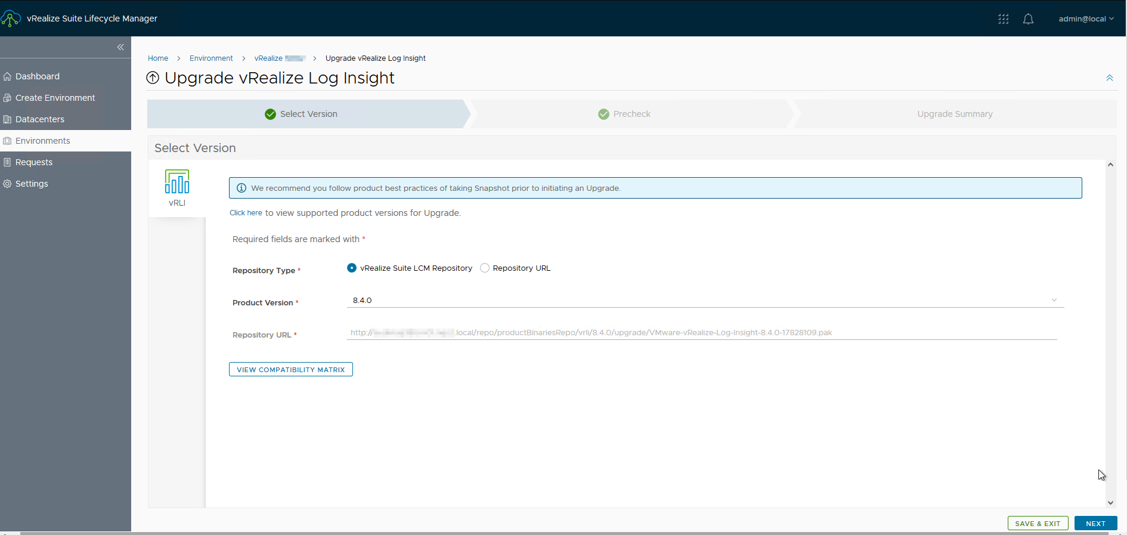Collapse the sidebar with the double-chevron icon

[x=120, y=47]
